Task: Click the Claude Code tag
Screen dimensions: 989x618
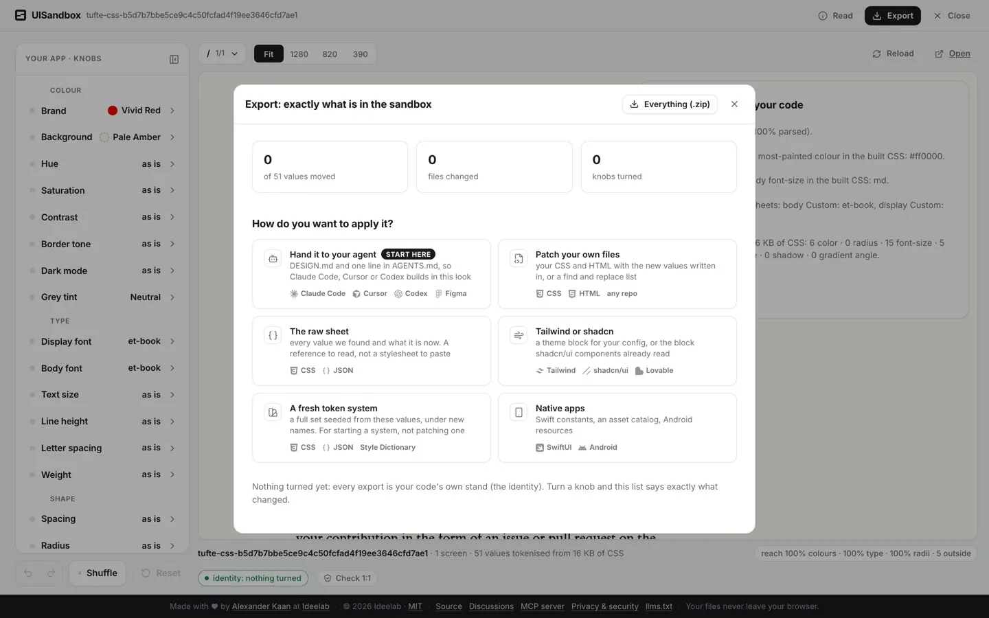Action: (317, 293)
